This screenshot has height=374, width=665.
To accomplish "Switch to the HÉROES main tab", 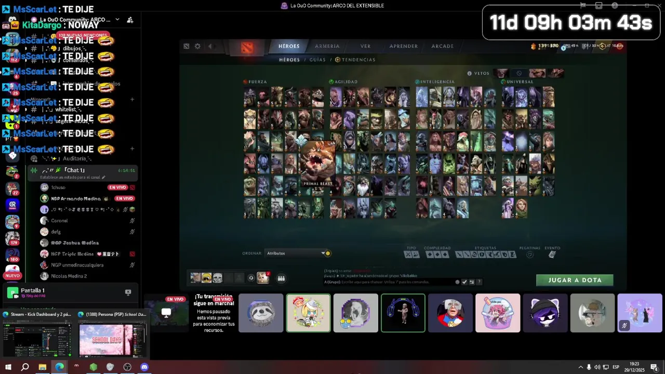I will [289, 46].
